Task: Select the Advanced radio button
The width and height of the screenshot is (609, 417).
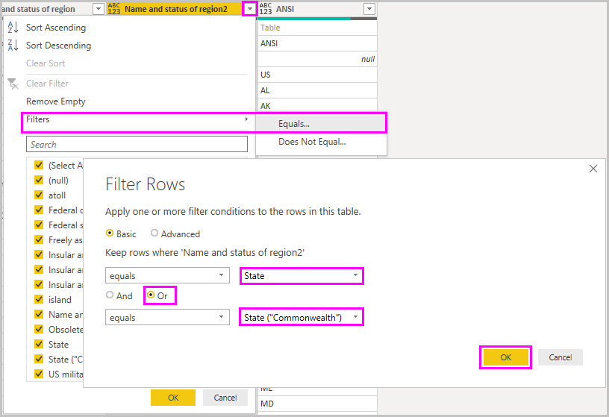Action: [x=154, y=233]
